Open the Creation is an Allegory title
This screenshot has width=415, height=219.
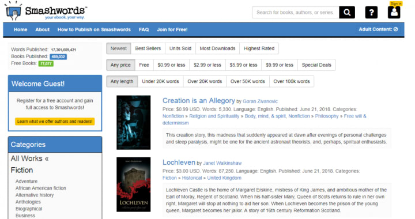pos(199,100)
